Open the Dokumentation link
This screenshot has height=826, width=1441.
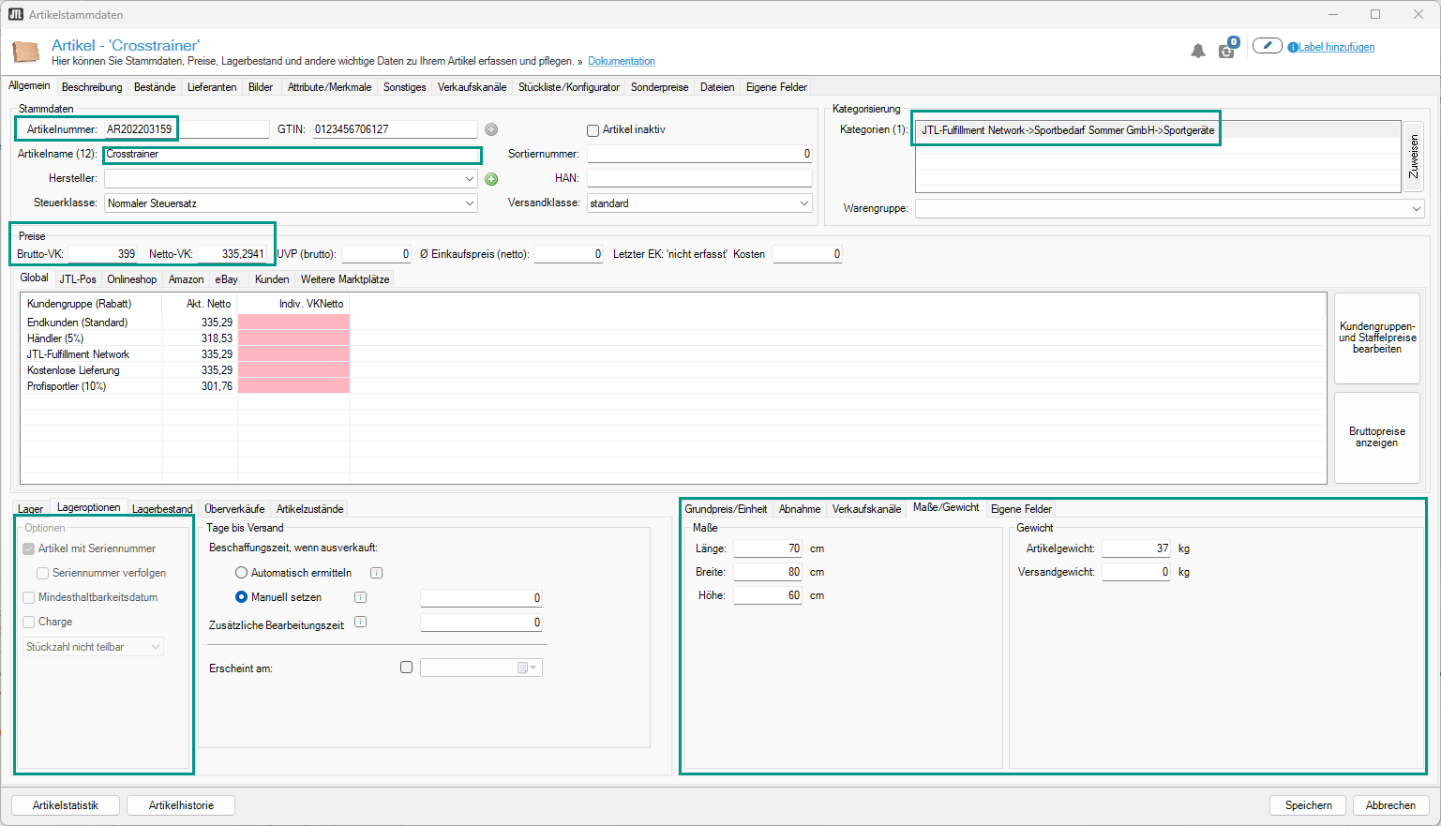(622, 62)
